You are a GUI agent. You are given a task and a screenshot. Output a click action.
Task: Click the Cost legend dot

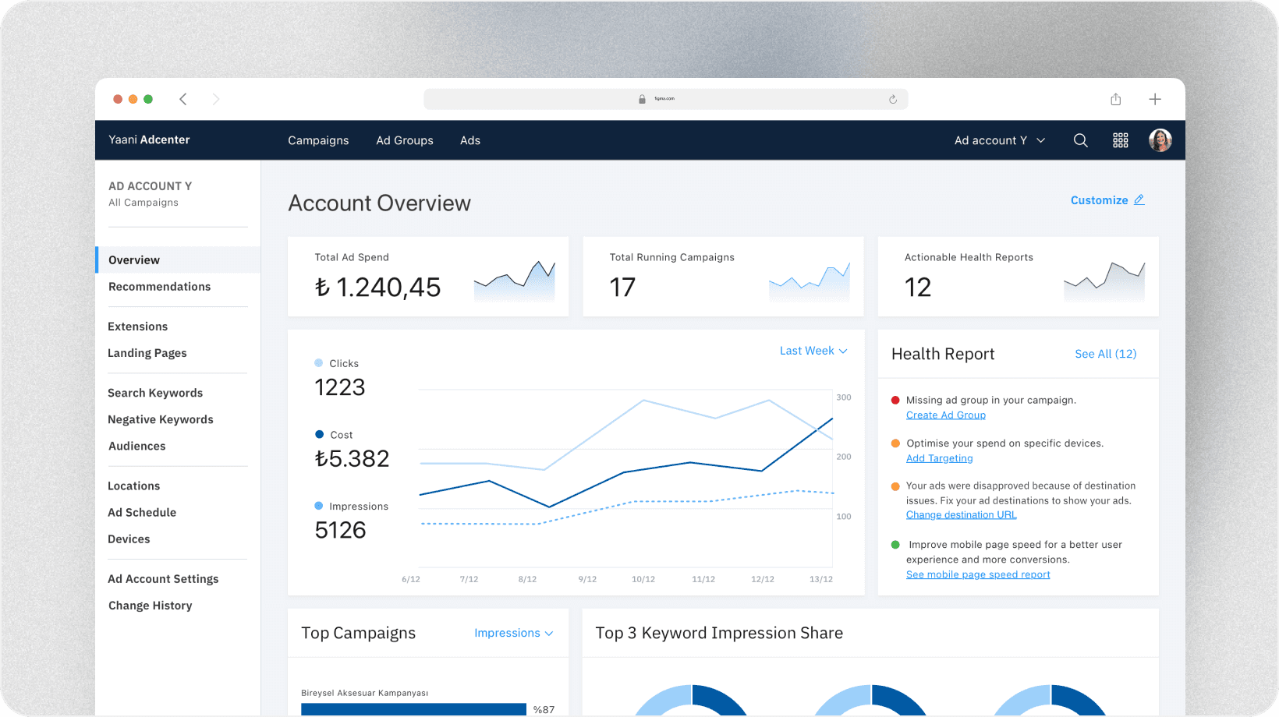[x=319, y=434]
